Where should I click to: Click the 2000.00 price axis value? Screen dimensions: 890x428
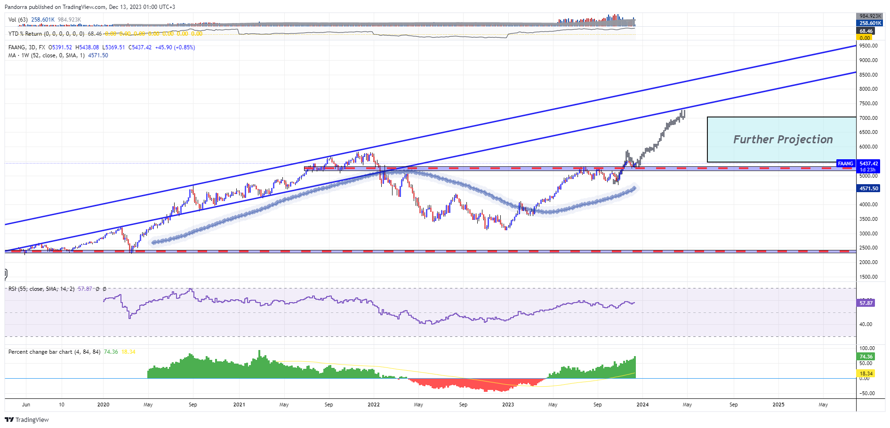pyautogui.click(x=868, y=262)
